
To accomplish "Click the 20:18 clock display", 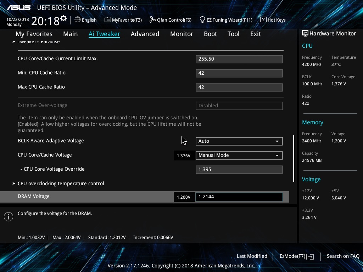I will coord(45,21).
